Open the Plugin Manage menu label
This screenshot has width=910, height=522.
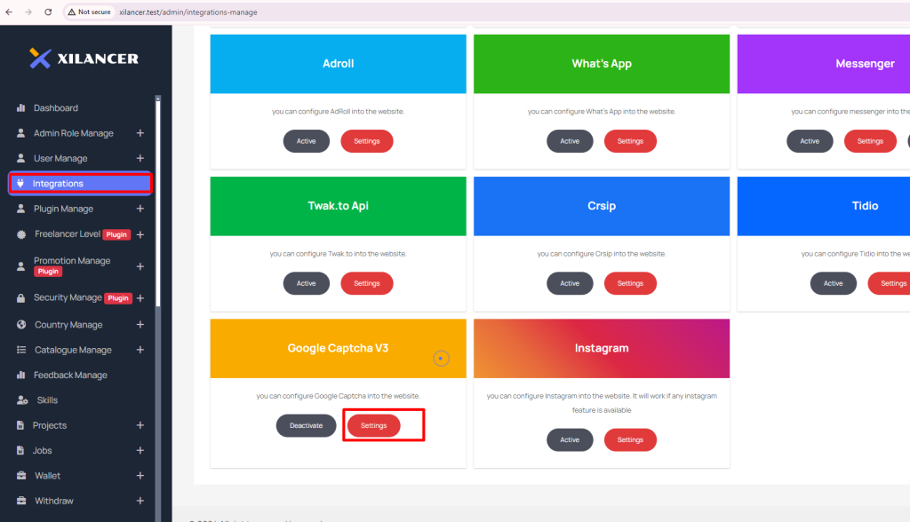[x=63, y=209]
